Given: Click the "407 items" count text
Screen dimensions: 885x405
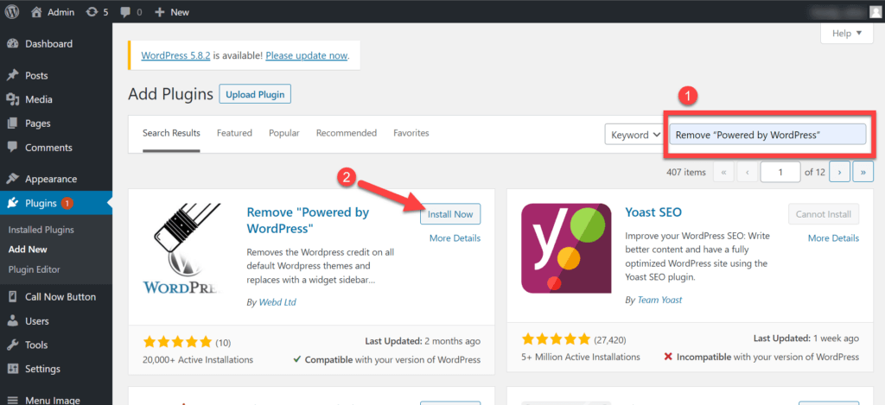Looking at the screenshot, I should coord(685,172).
